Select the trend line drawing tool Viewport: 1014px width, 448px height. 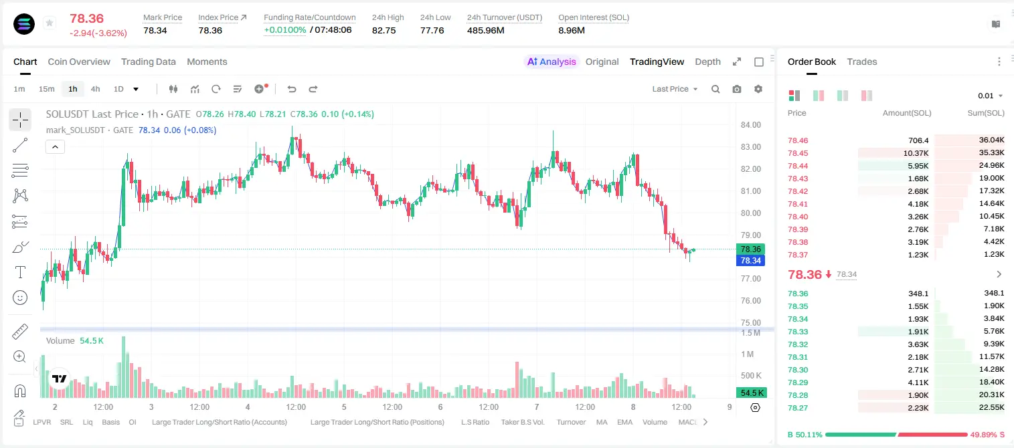[x=20, y=145]
